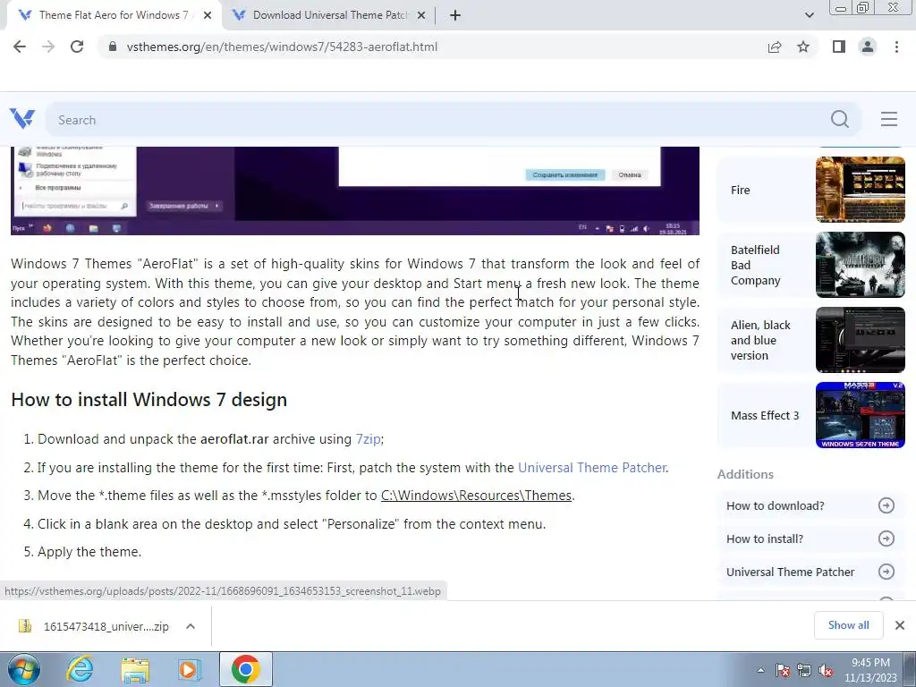Open clock showing 9:45 PM
The width and height of the screenshot is (916, 687).
point(870,670)
